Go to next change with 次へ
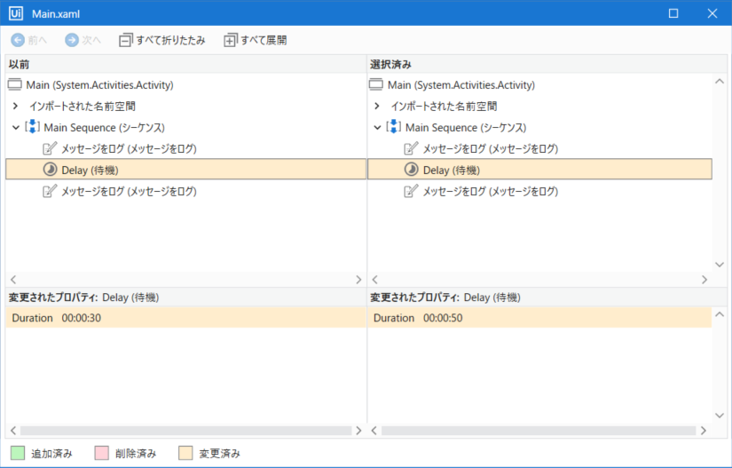 coord(83,40)
